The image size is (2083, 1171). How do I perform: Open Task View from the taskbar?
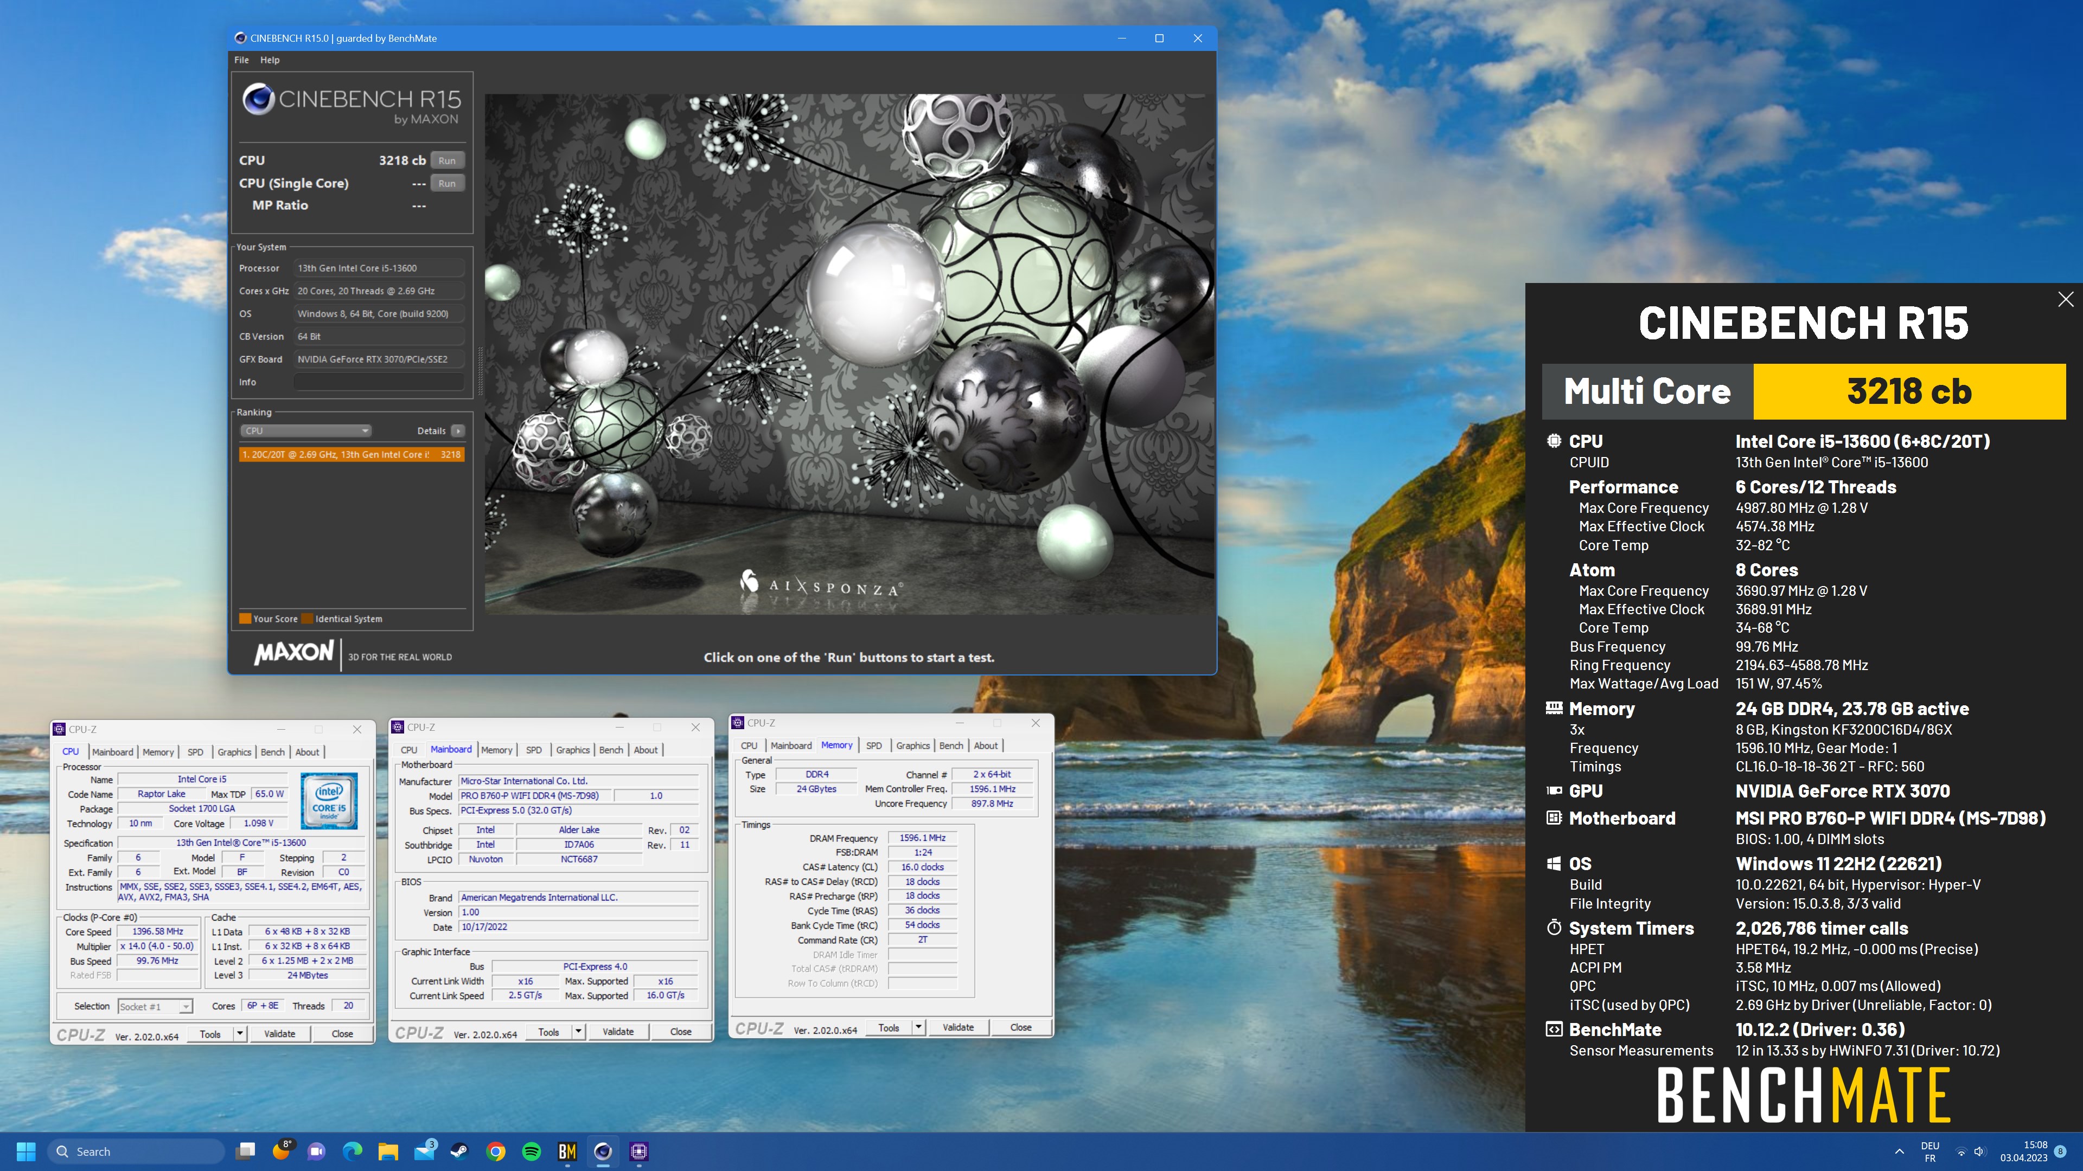pyautogui.click(x=246, y=1151)
